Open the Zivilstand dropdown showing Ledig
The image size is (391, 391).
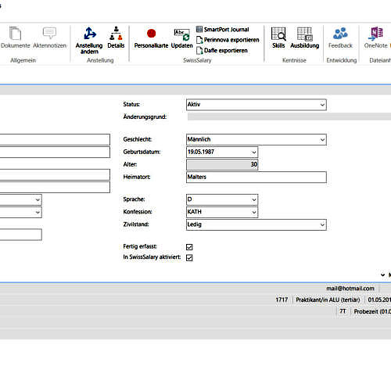pos(322,224)
